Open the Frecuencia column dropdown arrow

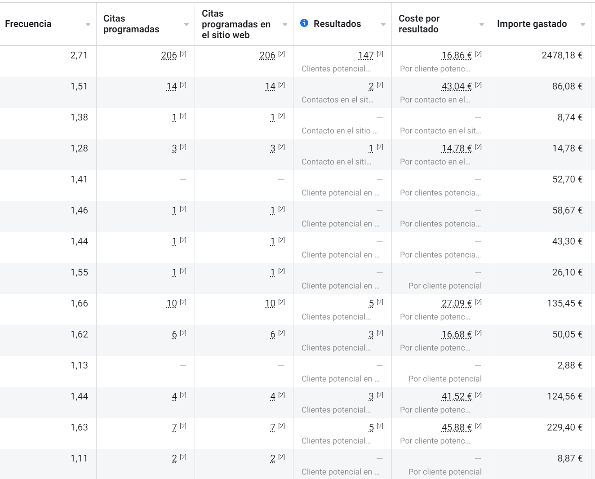88,24
